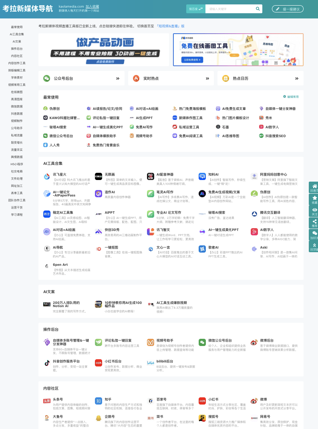Select 视频常用工具 in the sidebar
Viewport: 318px width, 429px height.
[x=17, y=85]
